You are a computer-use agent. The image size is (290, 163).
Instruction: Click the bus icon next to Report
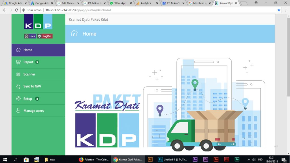[x=18, y=62]
